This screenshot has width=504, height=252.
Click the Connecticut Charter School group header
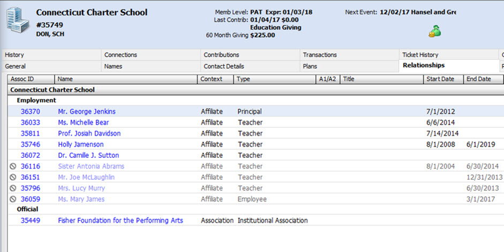tap(52, 90)
